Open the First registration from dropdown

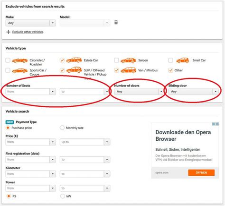pos(30,160)
